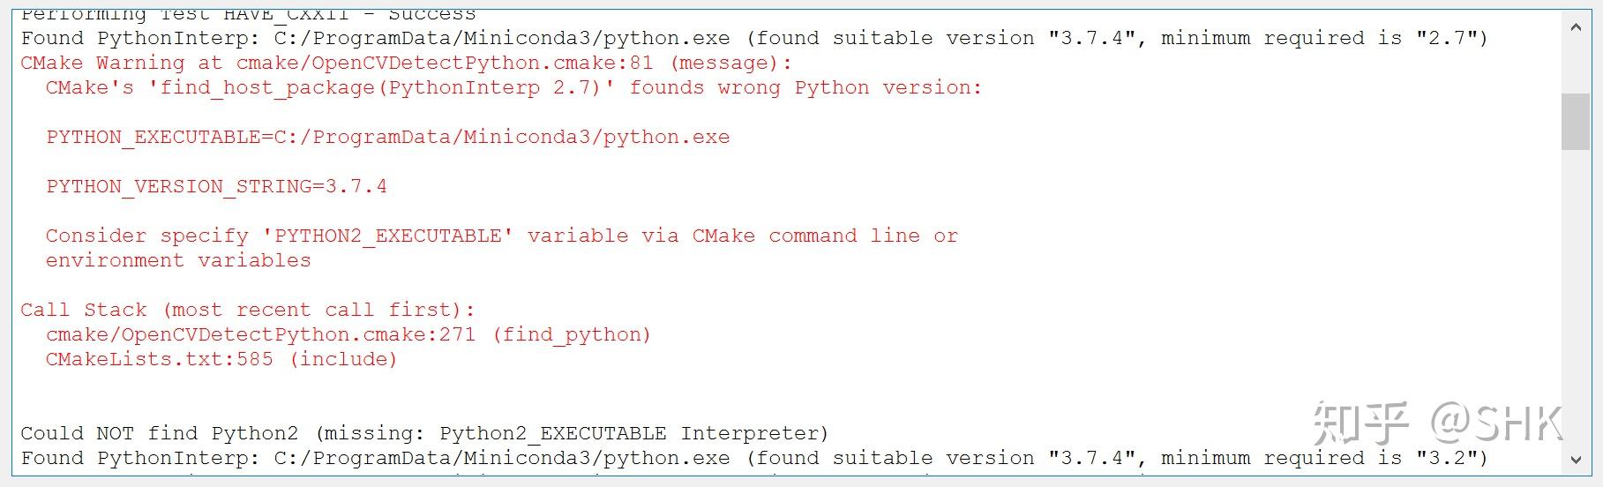
Task: Click the first 'Found PythonInterp' line
Action: point(375,39)
